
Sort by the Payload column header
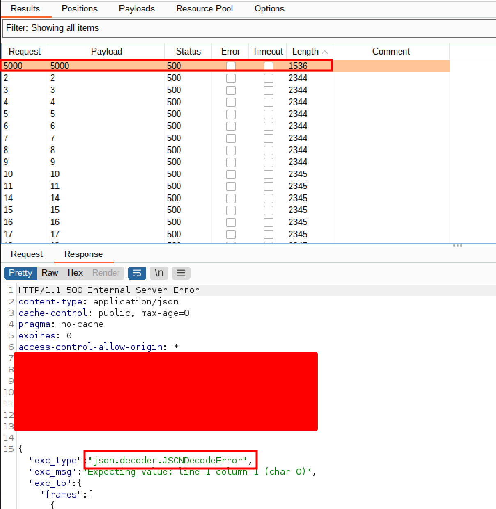coord(106,52)
